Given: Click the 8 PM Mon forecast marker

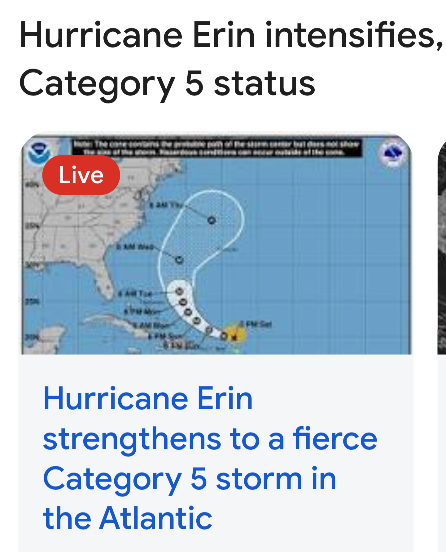Looking at the screenshot, I should click(x=183, y=301).
